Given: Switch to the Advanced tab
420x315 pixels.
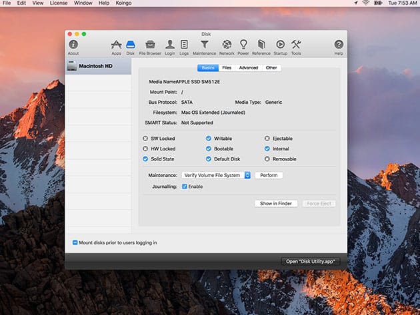Looking at the screenshot, I should (x=249, y=68).
